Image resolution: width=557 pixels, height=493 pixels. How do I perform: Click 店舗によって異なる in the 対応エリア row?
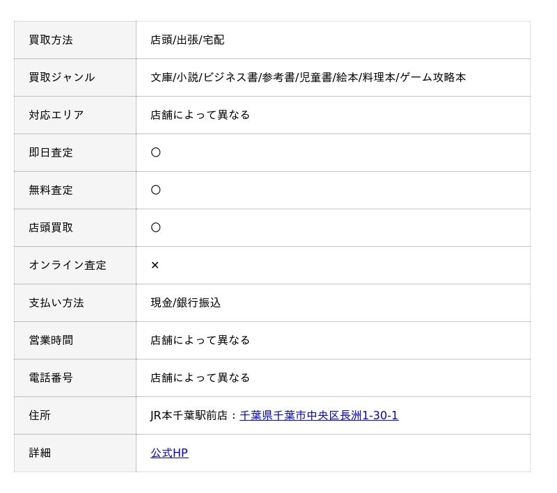point(201,115)
